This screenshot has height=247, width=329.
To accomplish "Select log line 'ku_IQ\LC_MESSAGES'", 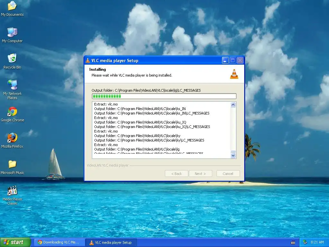I will coord(152,127).
